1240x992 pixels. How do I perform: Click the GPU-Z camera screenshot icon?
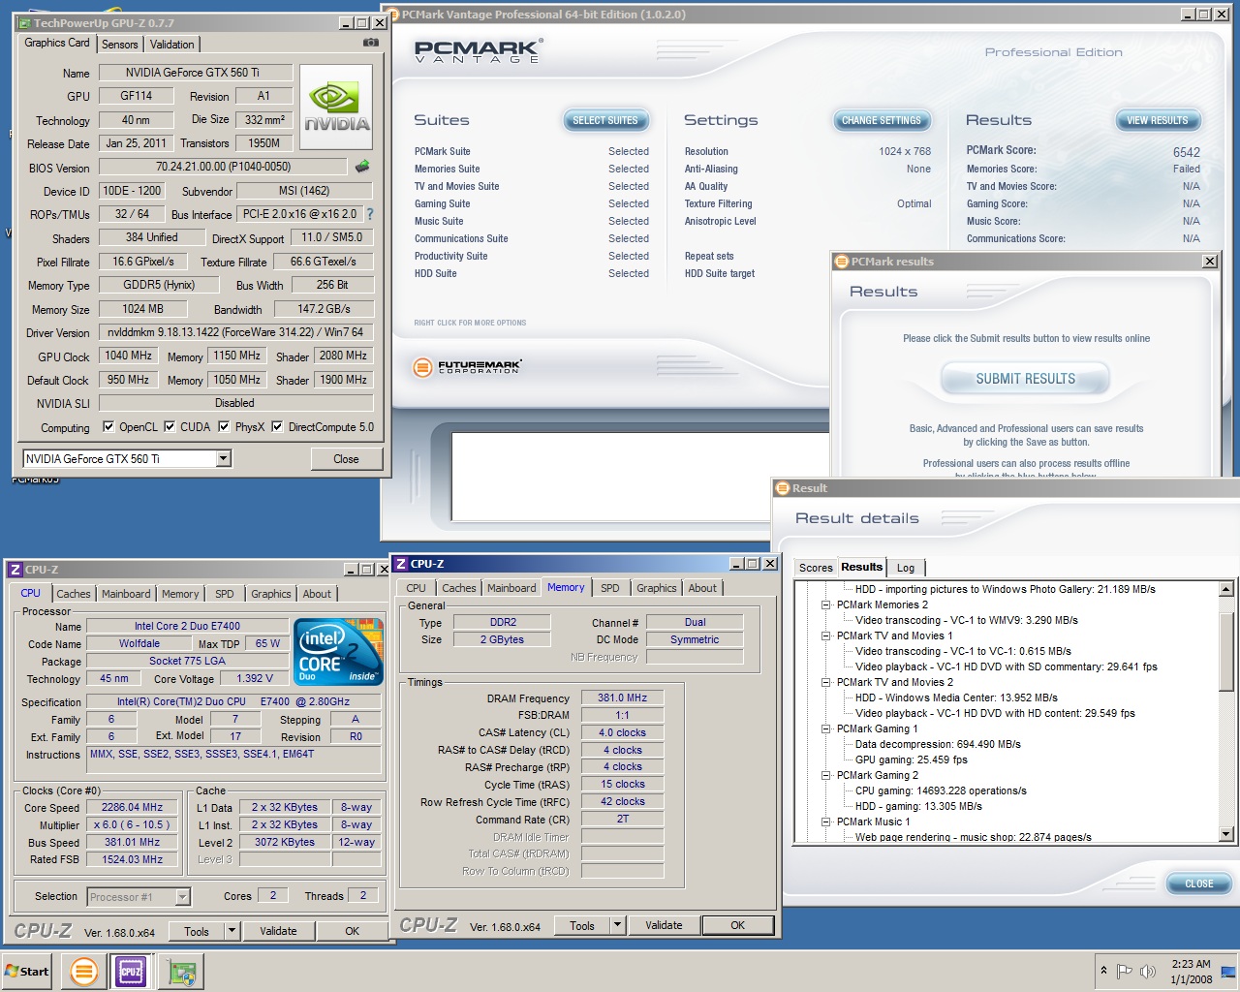[370, 43]
